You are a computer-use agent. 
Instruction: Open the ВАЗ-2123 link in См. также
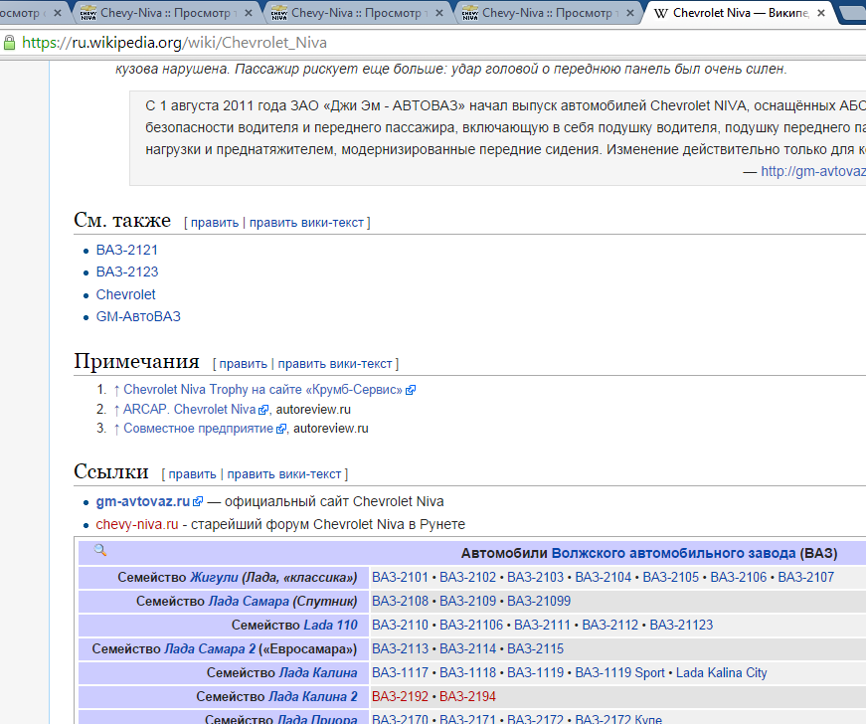click(x=127, y=272)
